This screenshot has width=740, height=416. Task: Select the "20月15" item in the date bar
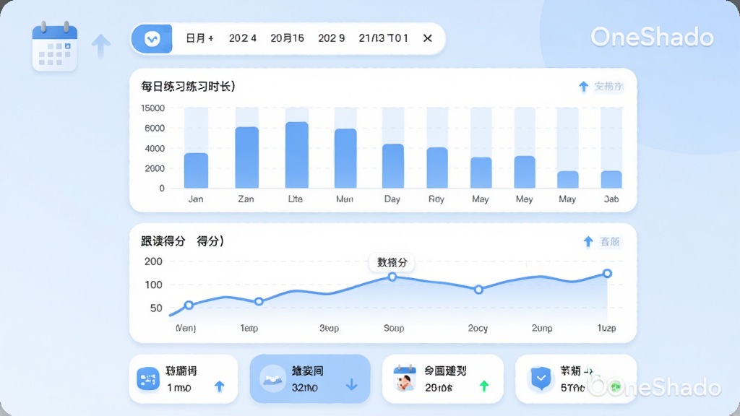pos(287,38)
